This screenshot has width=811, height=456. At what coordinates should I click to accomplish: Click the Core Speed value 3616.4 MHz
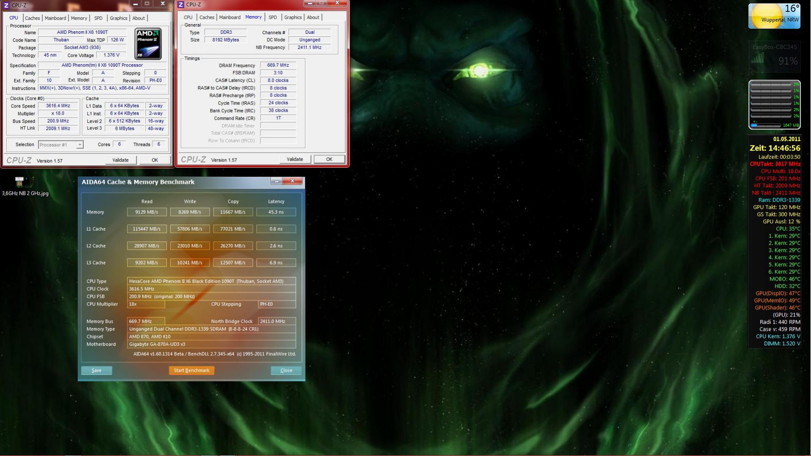[x=58, y=106]
